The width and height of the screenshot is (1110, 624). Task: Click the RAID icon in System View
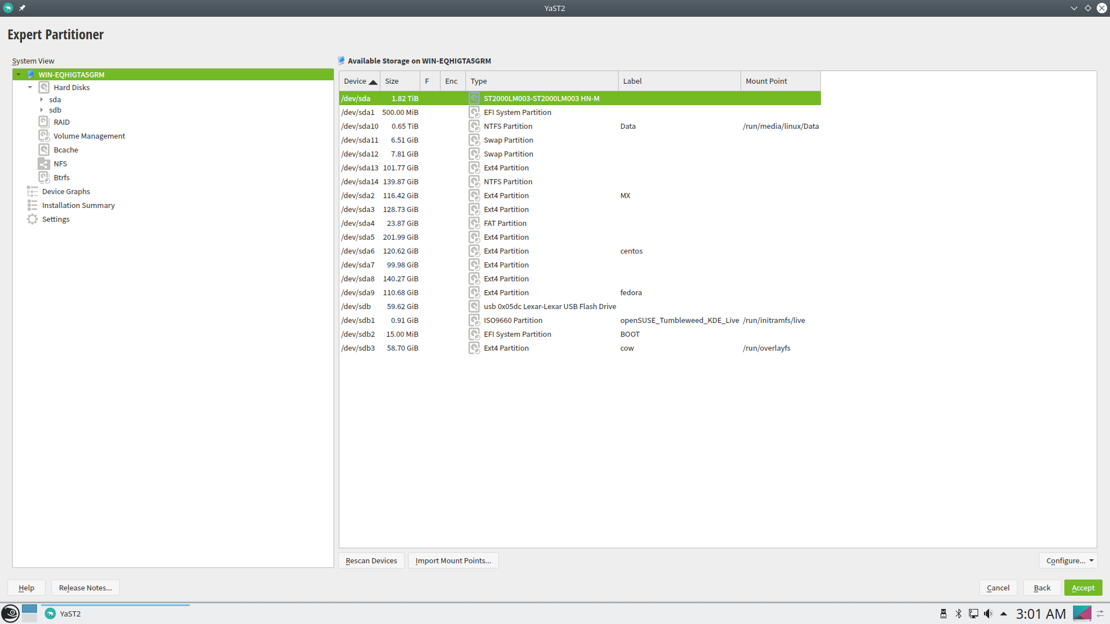click(x=44, y=122)
